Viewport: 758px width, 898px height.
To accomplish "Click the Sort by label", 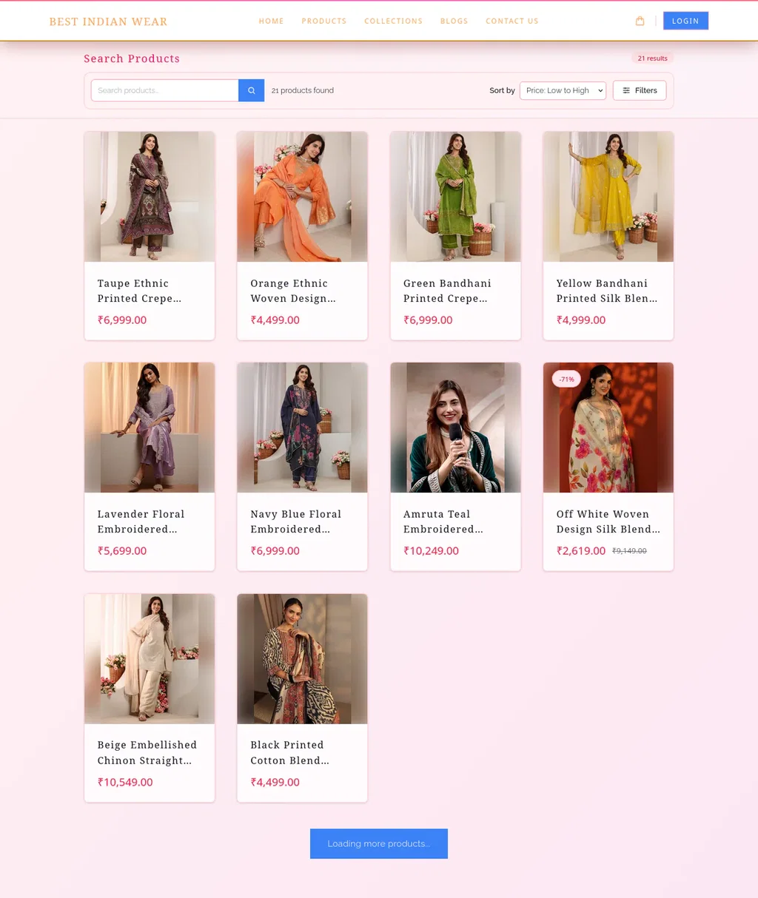I will click(x=502, y=90).
